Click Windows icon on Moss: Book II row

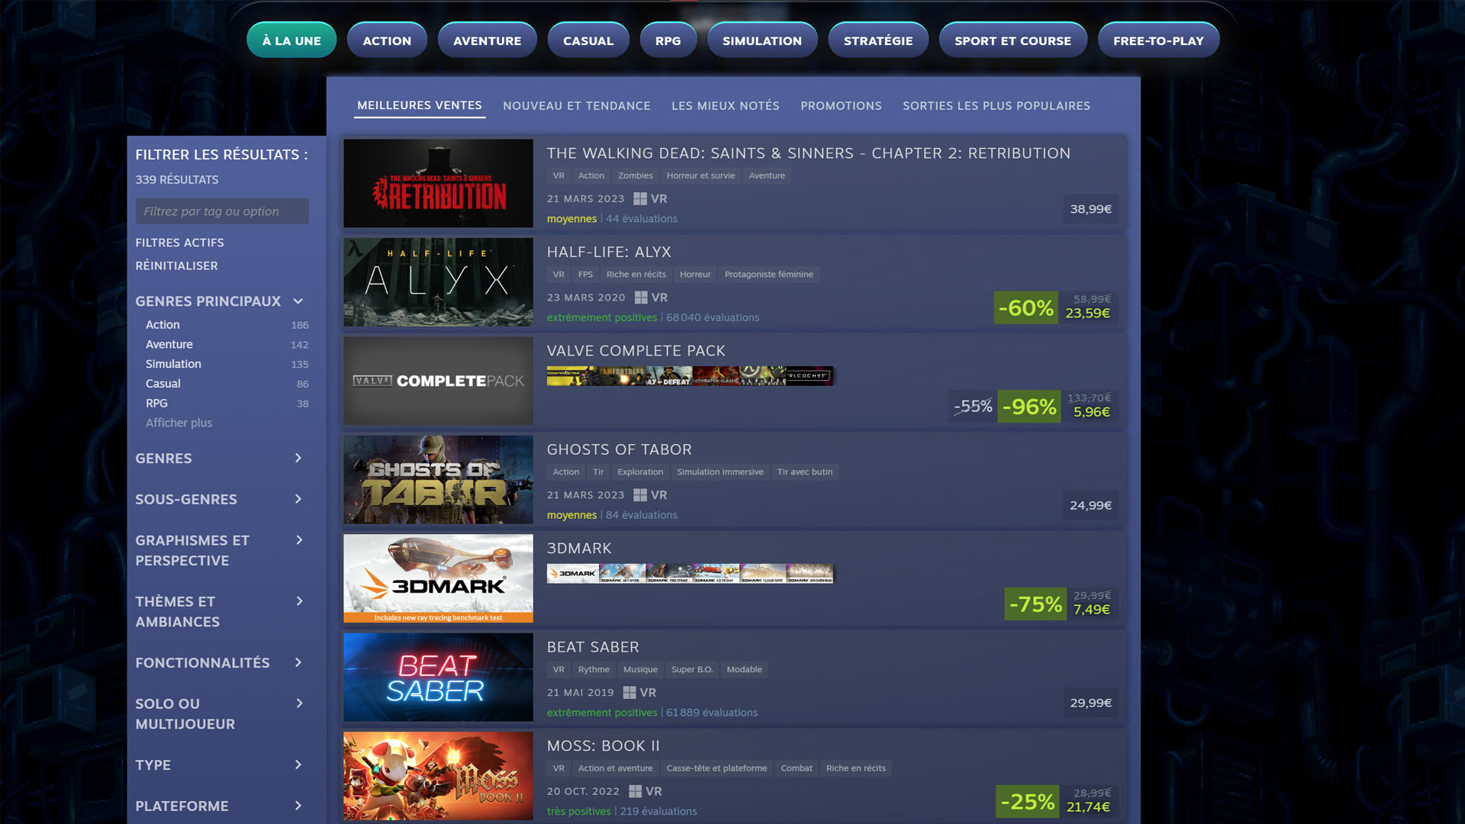635,791
